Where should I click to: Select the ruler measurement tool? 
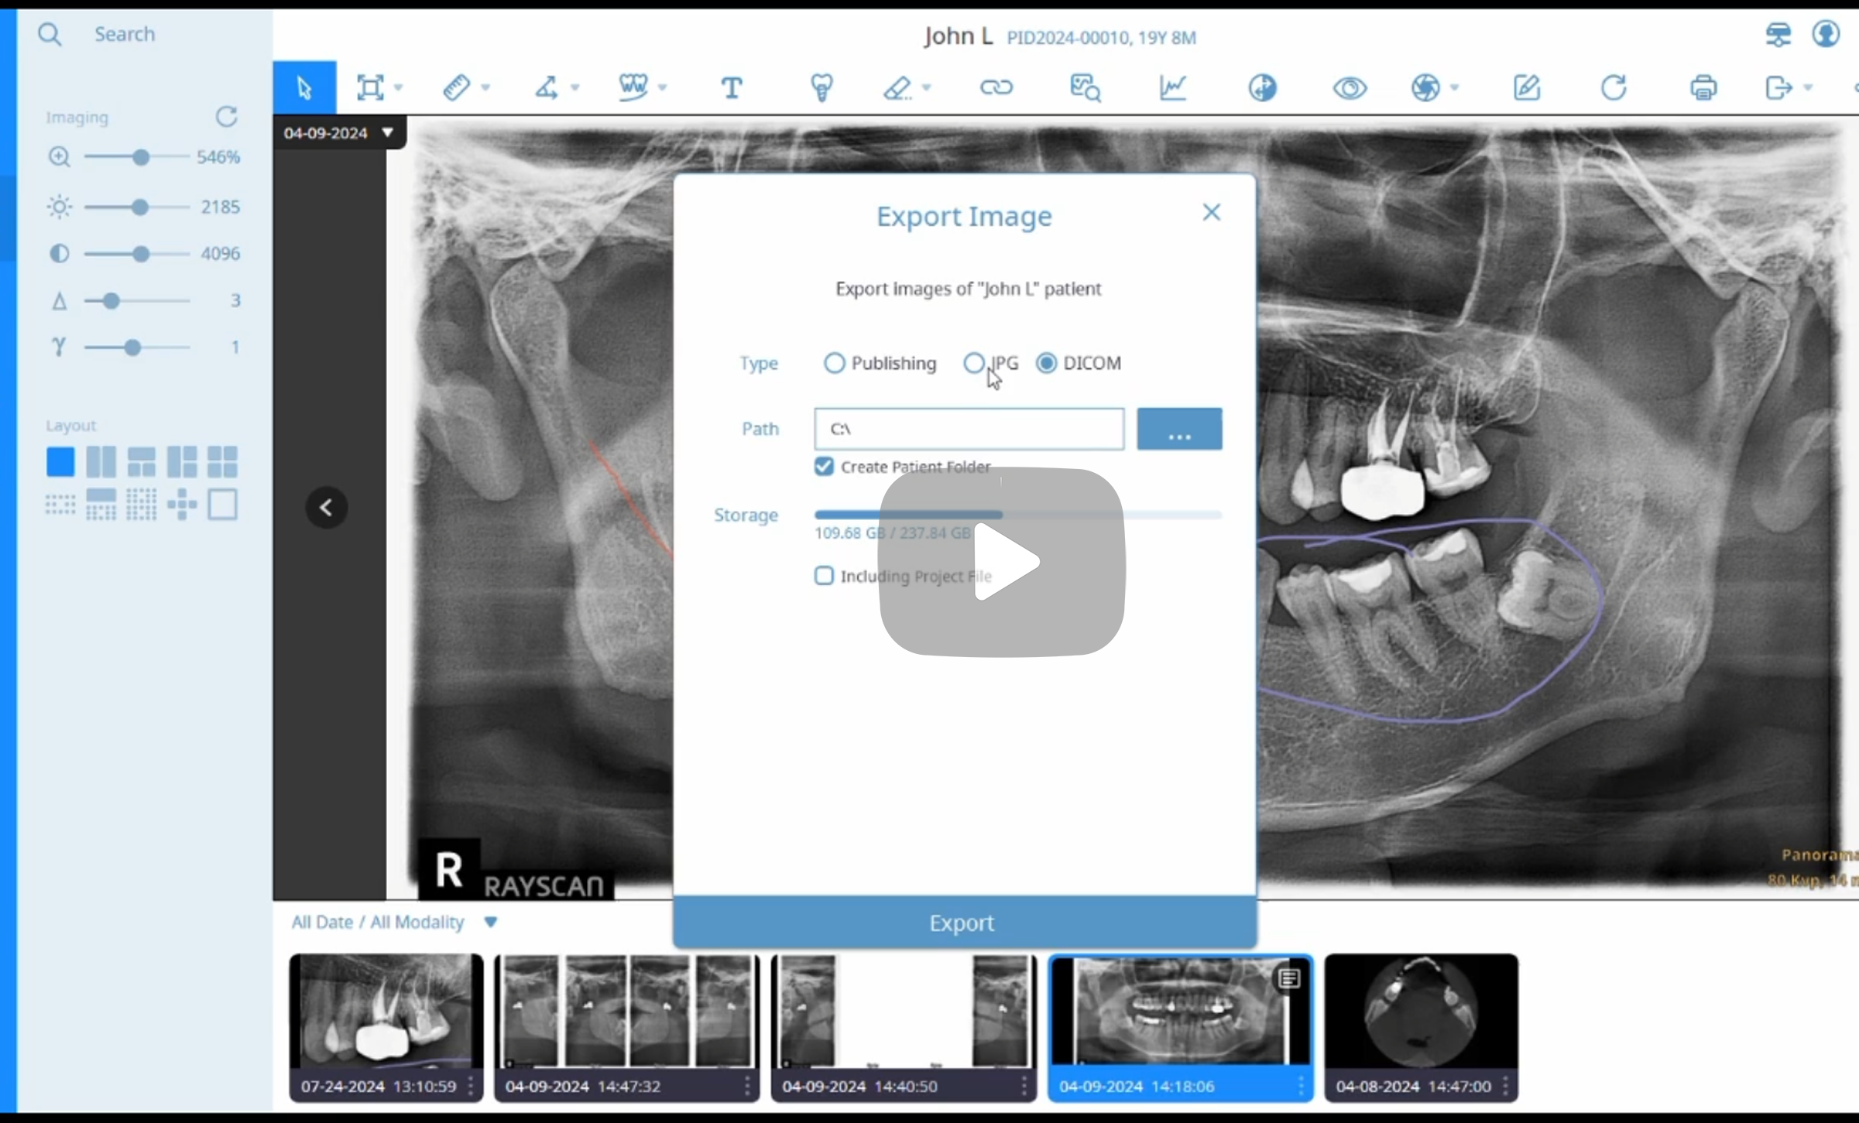pyautogui.click(x=456, y=87)
